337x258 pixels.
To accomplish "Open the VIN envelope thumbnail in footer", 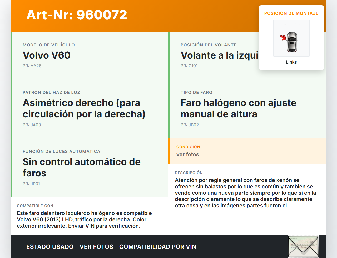I will [303, 246].
